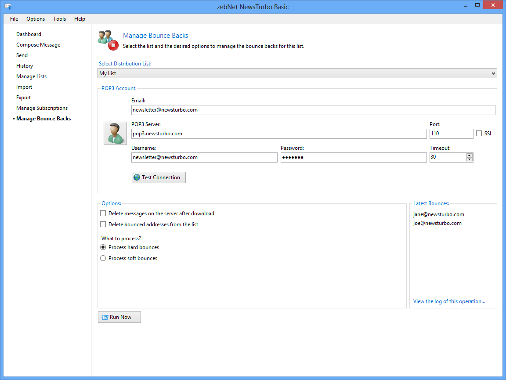The width and height of the screenshot is (506, 380).
Task: Open the Options menu
Action: coord(36,19)
